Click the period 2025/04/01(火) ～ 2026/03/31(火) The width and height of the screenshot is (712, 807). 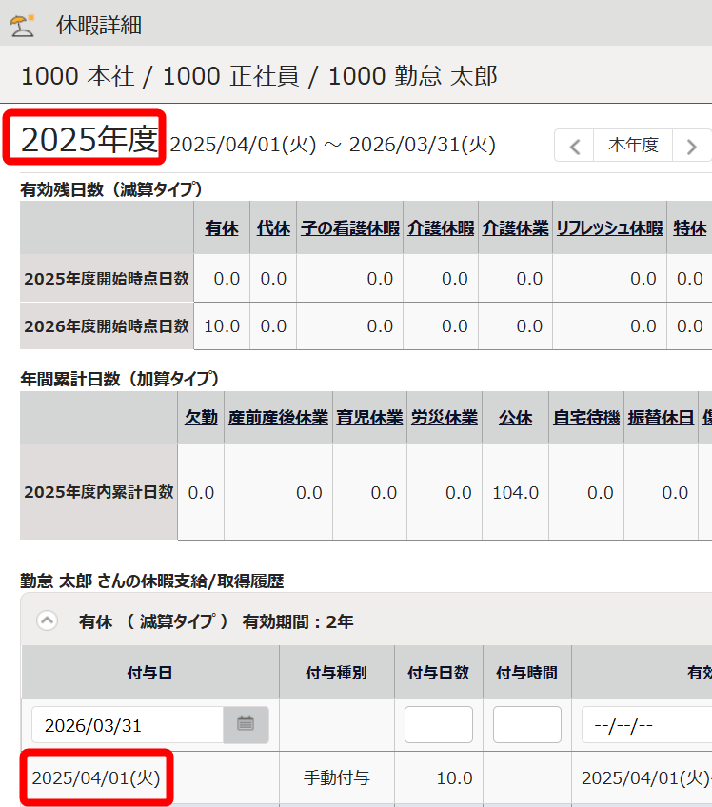333,145
